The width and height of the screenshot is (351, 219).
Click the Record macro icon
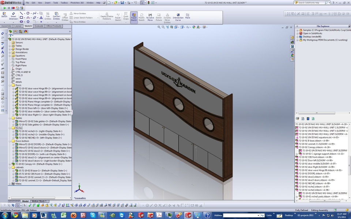click(x=13, y=8)
